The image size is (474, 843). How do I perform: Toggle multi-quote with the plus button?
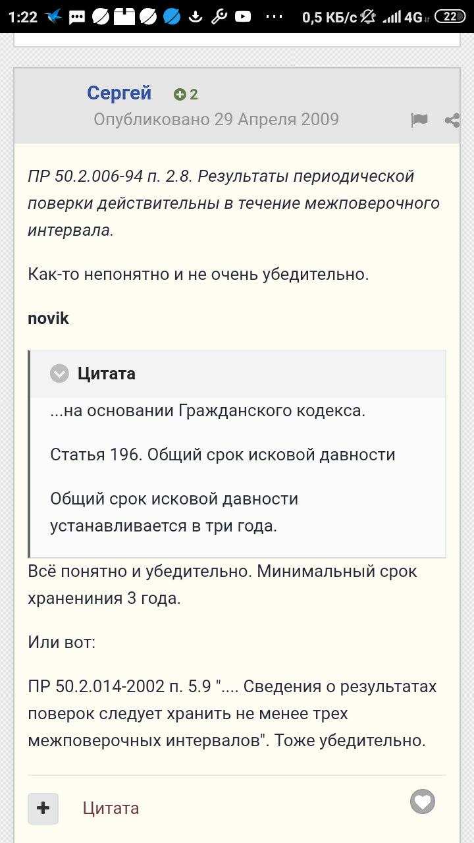click(x=43, y=808)
